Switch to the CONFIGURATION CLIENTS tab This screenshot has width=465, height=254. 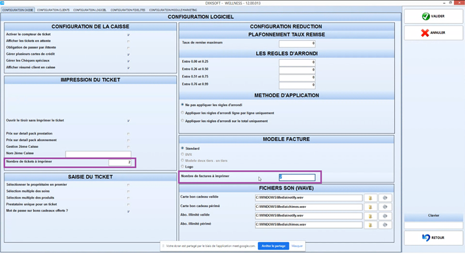pos(53,10)
